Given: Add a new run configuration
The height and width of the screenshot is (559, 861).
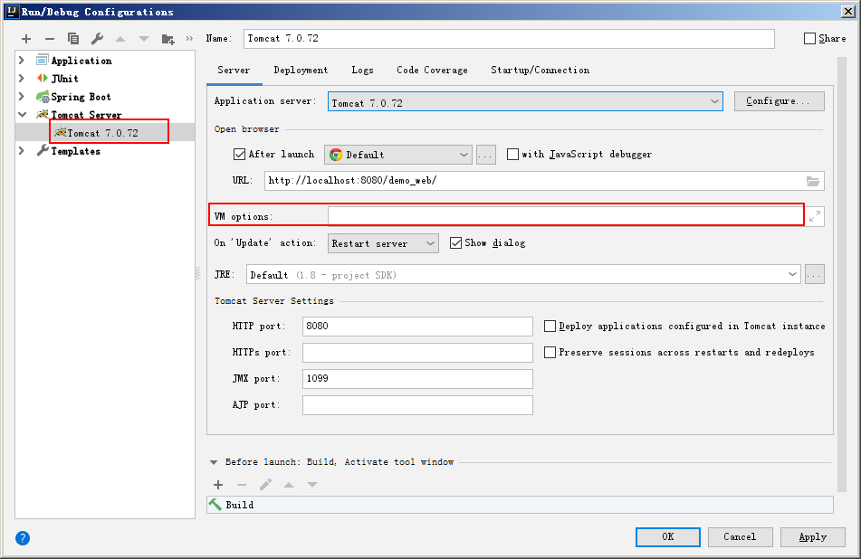Looking at the screenshot, I should click(25, 39).
